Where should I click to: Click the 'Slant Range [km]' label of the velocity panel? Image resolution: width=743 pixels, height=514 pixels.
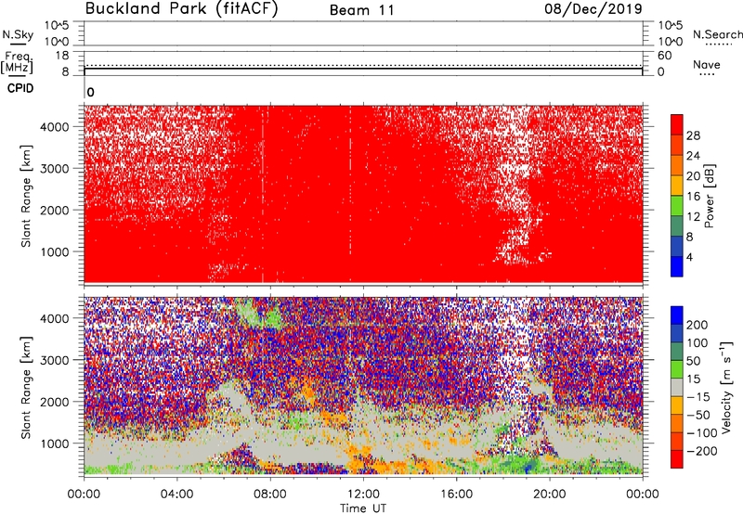tap(26, 387)
